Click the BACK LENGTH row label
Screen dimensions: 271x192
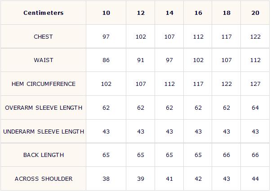pos(44,155)
